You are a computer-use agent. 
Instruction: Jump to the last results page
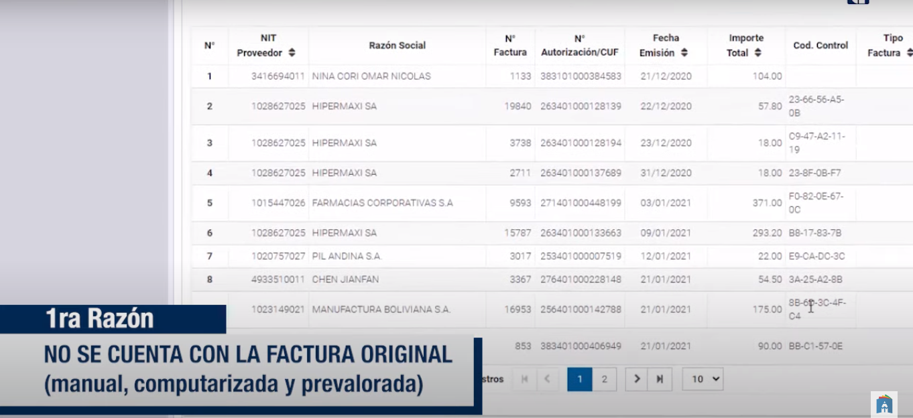pos(659,379)
